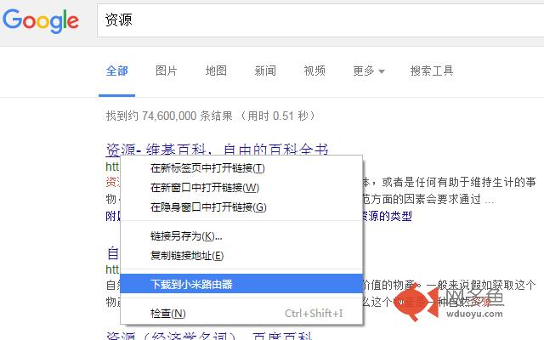Click 下载到小米路由器 menu item

241,284
